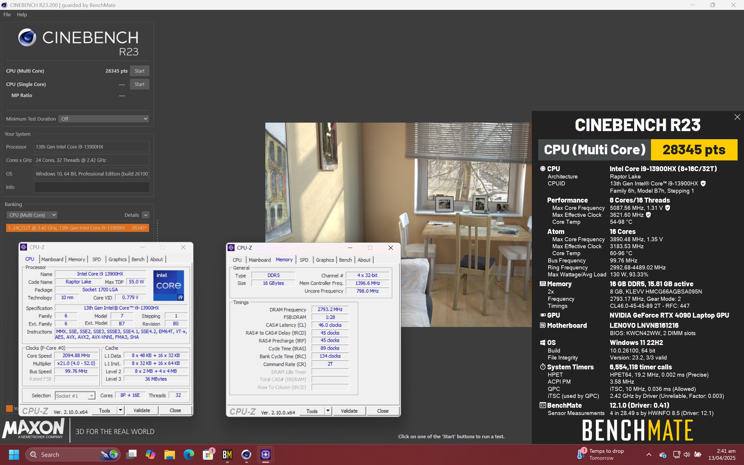Click the Processor field in Your System
The height and width of the screenshot is (465, 744).
tap(92, 147)
